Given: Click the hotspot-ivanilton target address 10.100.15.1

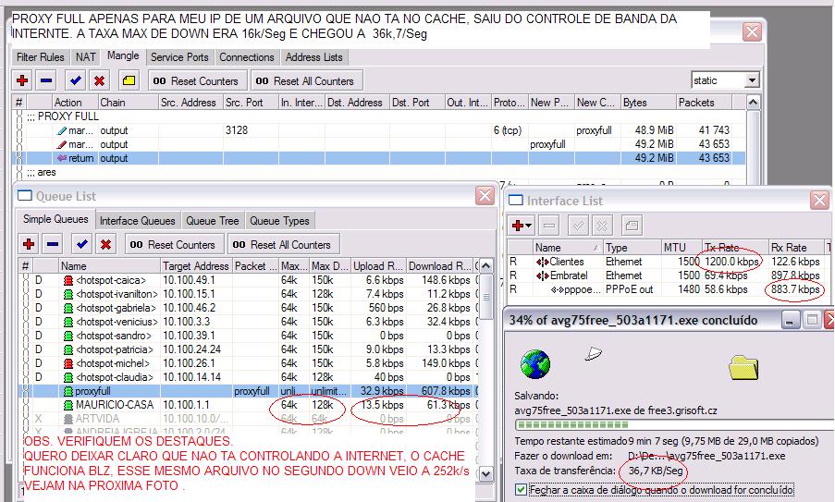Looking at the screenshot, I should pyautogui.click(x=189, y=294).
